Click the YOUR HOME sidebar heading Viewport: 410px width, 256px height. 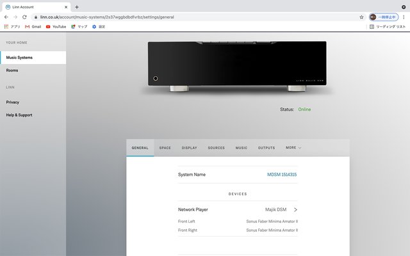17,43
